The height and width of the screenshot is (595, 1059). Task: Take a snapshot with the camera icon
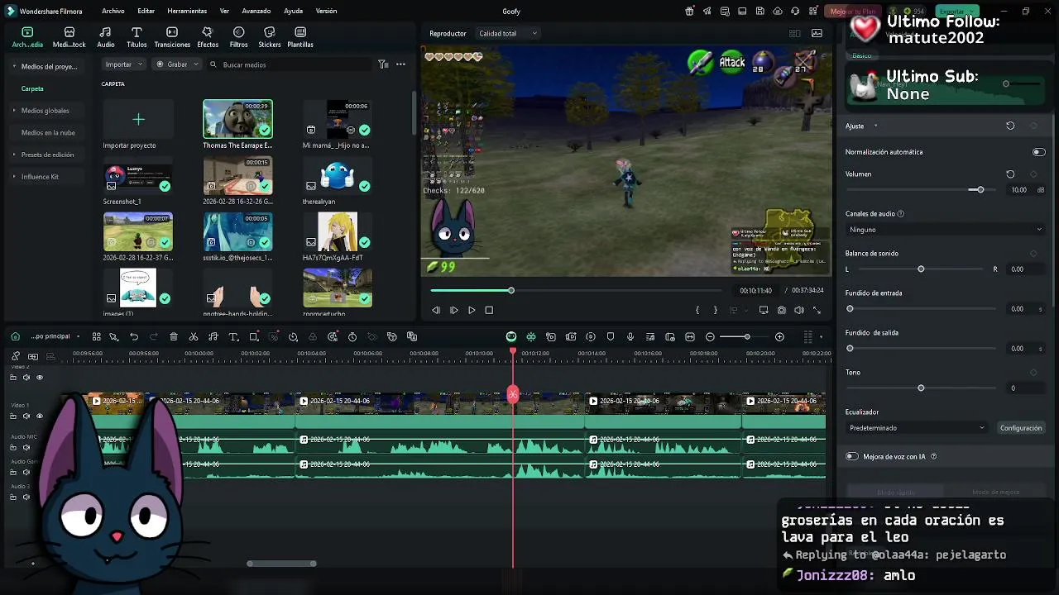click(x=781, y=310)
